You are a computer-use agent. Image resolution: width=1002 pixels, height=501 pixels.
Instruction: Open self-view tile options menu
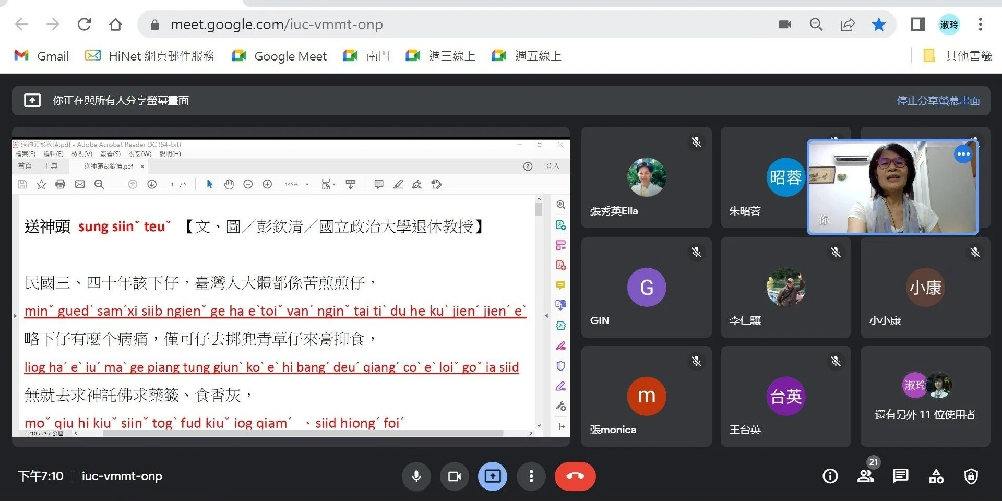tap(963, 154)
